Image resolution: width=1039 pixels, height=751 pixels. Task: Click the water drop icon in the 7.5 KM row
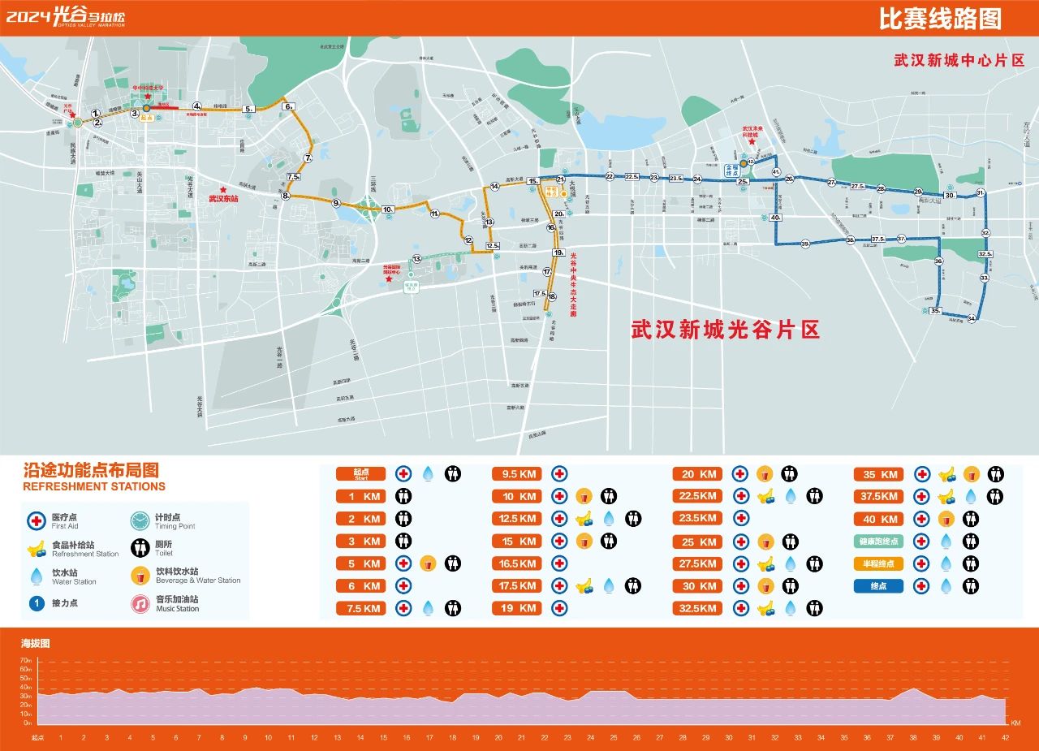pos(428,608)
